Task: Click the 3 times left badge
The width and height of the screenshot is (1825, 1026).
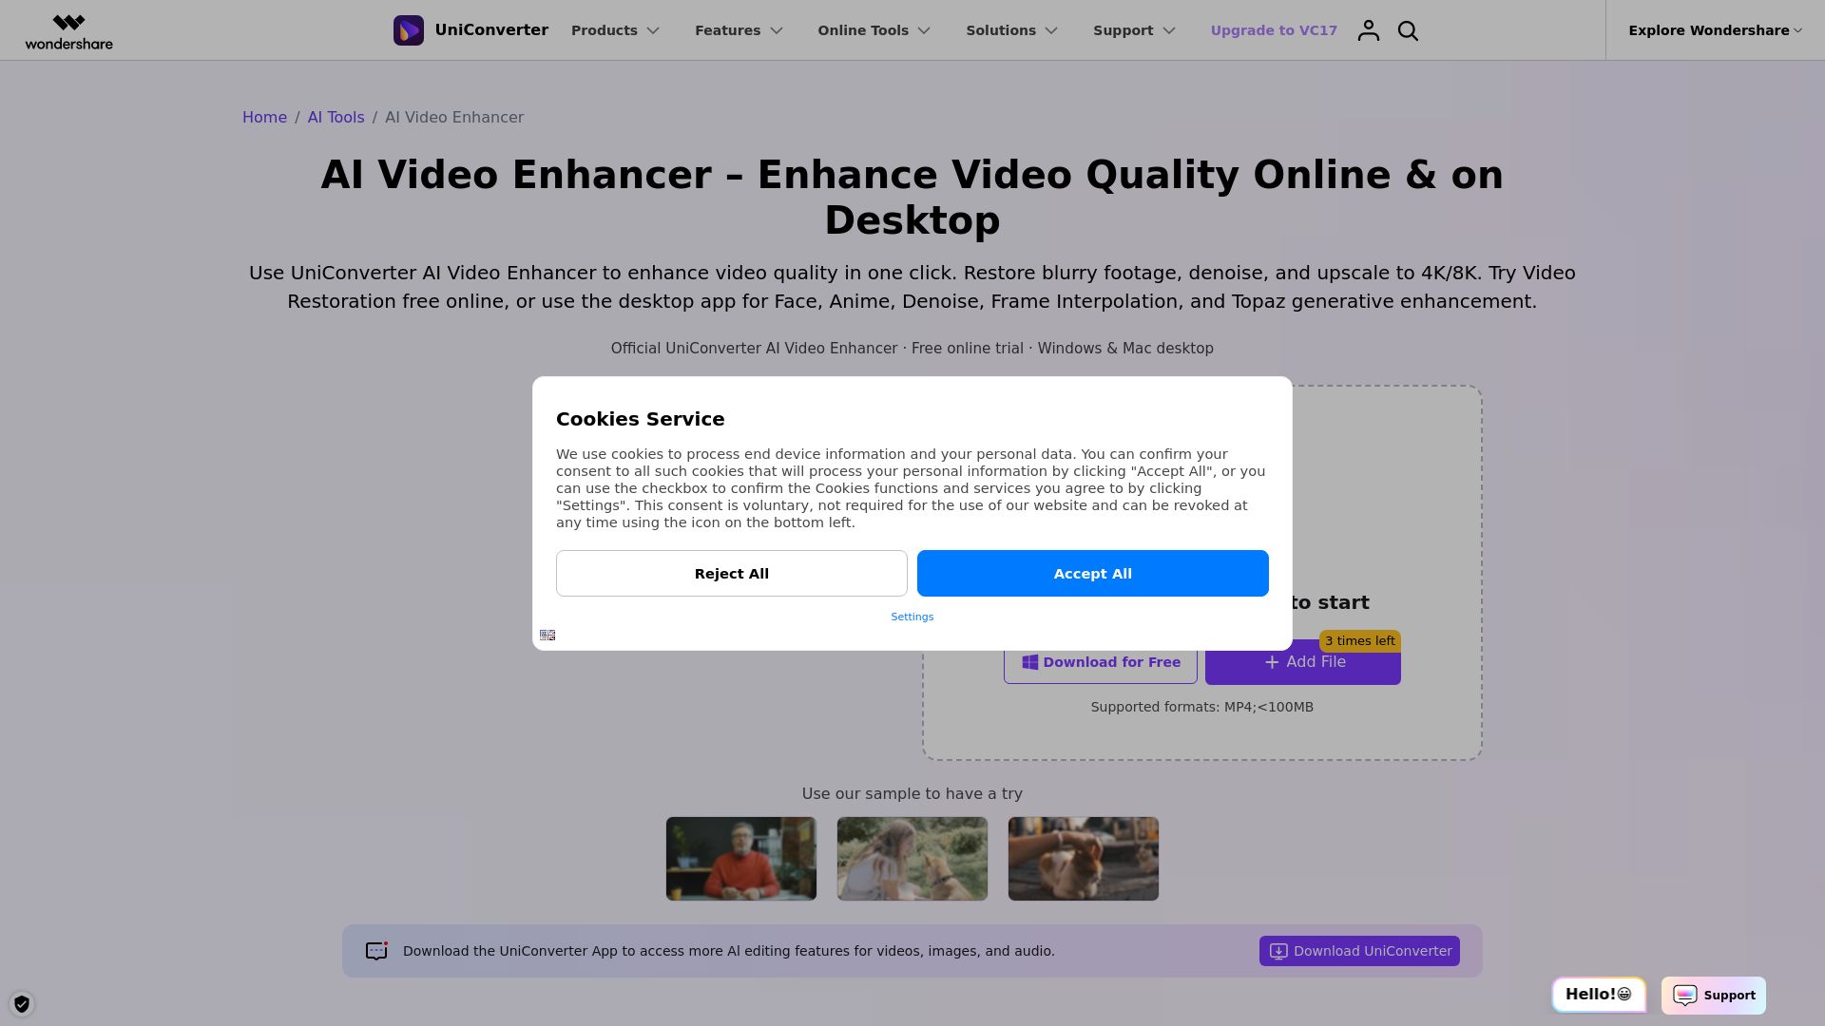Action: (1359, 640)
